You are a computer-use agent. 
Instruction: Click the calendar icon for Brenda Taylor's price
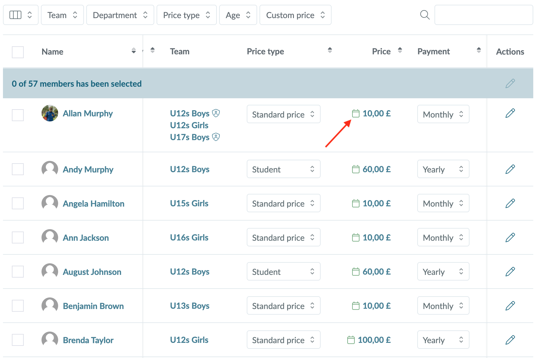[x=351, y=340]
